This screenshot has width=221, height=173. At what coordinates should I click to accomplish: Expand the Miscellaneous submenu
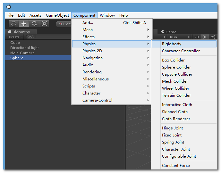pos(111,79)
